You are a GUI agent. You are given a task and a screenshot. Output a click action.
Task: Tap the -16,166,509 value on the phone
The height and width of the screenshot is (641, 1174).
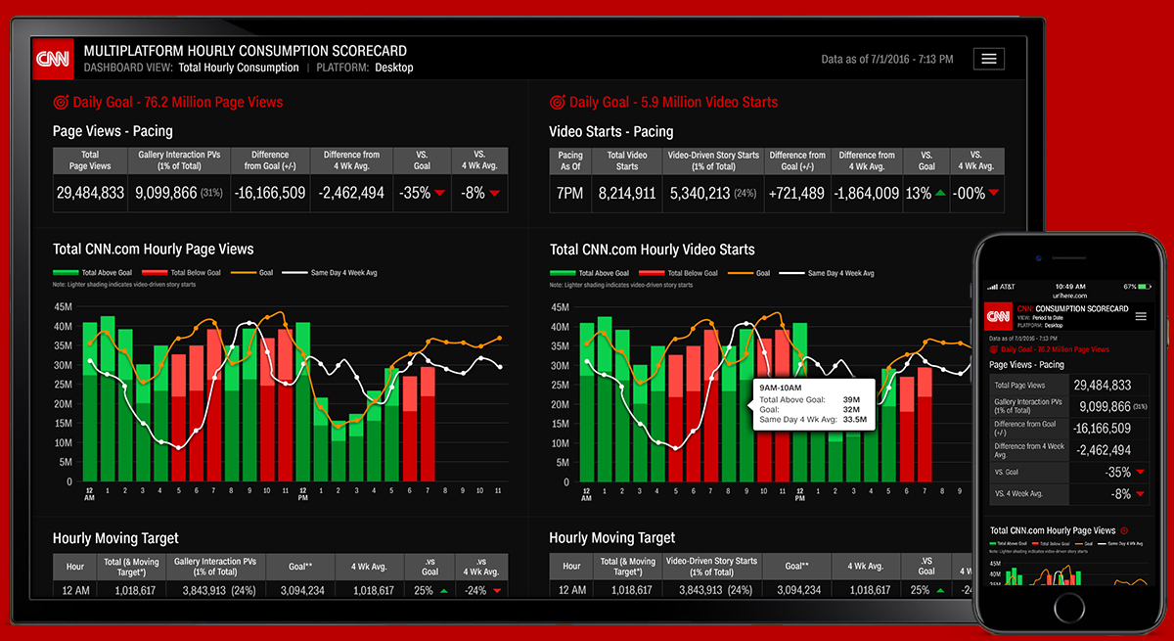tap(1102, 429)
